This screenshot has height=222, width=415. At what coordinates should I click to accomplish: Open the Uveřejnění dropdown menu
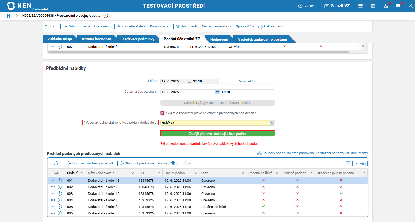(x=103, y=26)
